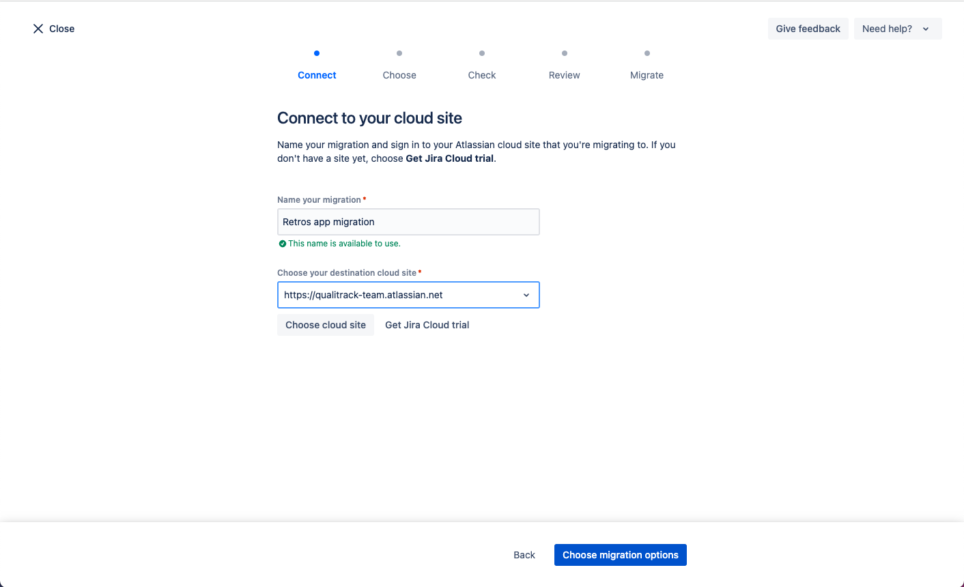Select the Migrate step label
964x587 pixels.
click(x=647, y=75)
